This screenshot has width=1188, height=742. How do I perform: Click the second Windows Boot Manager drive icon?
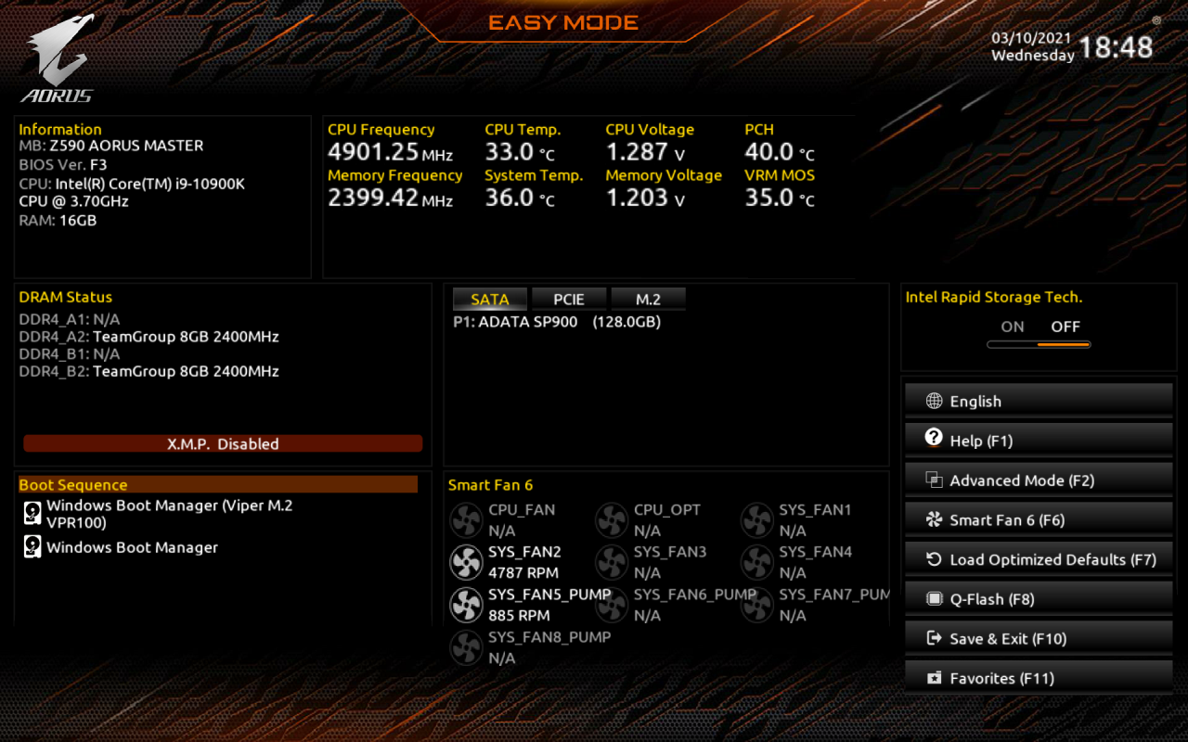point(32,546)
